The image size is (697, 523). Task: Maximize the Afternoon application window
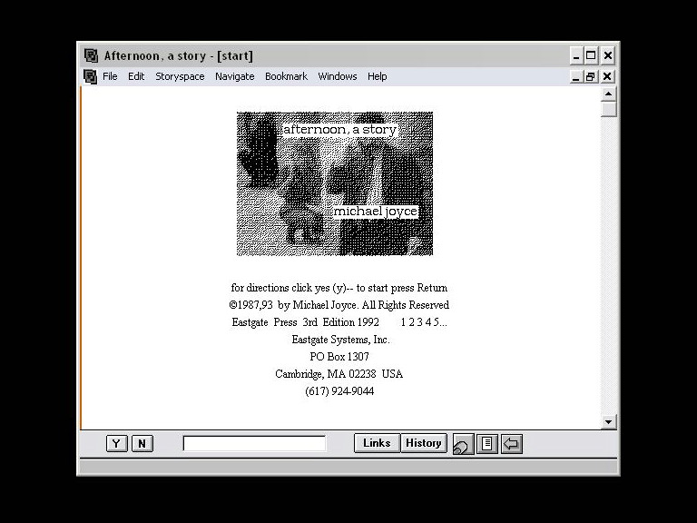591,55
